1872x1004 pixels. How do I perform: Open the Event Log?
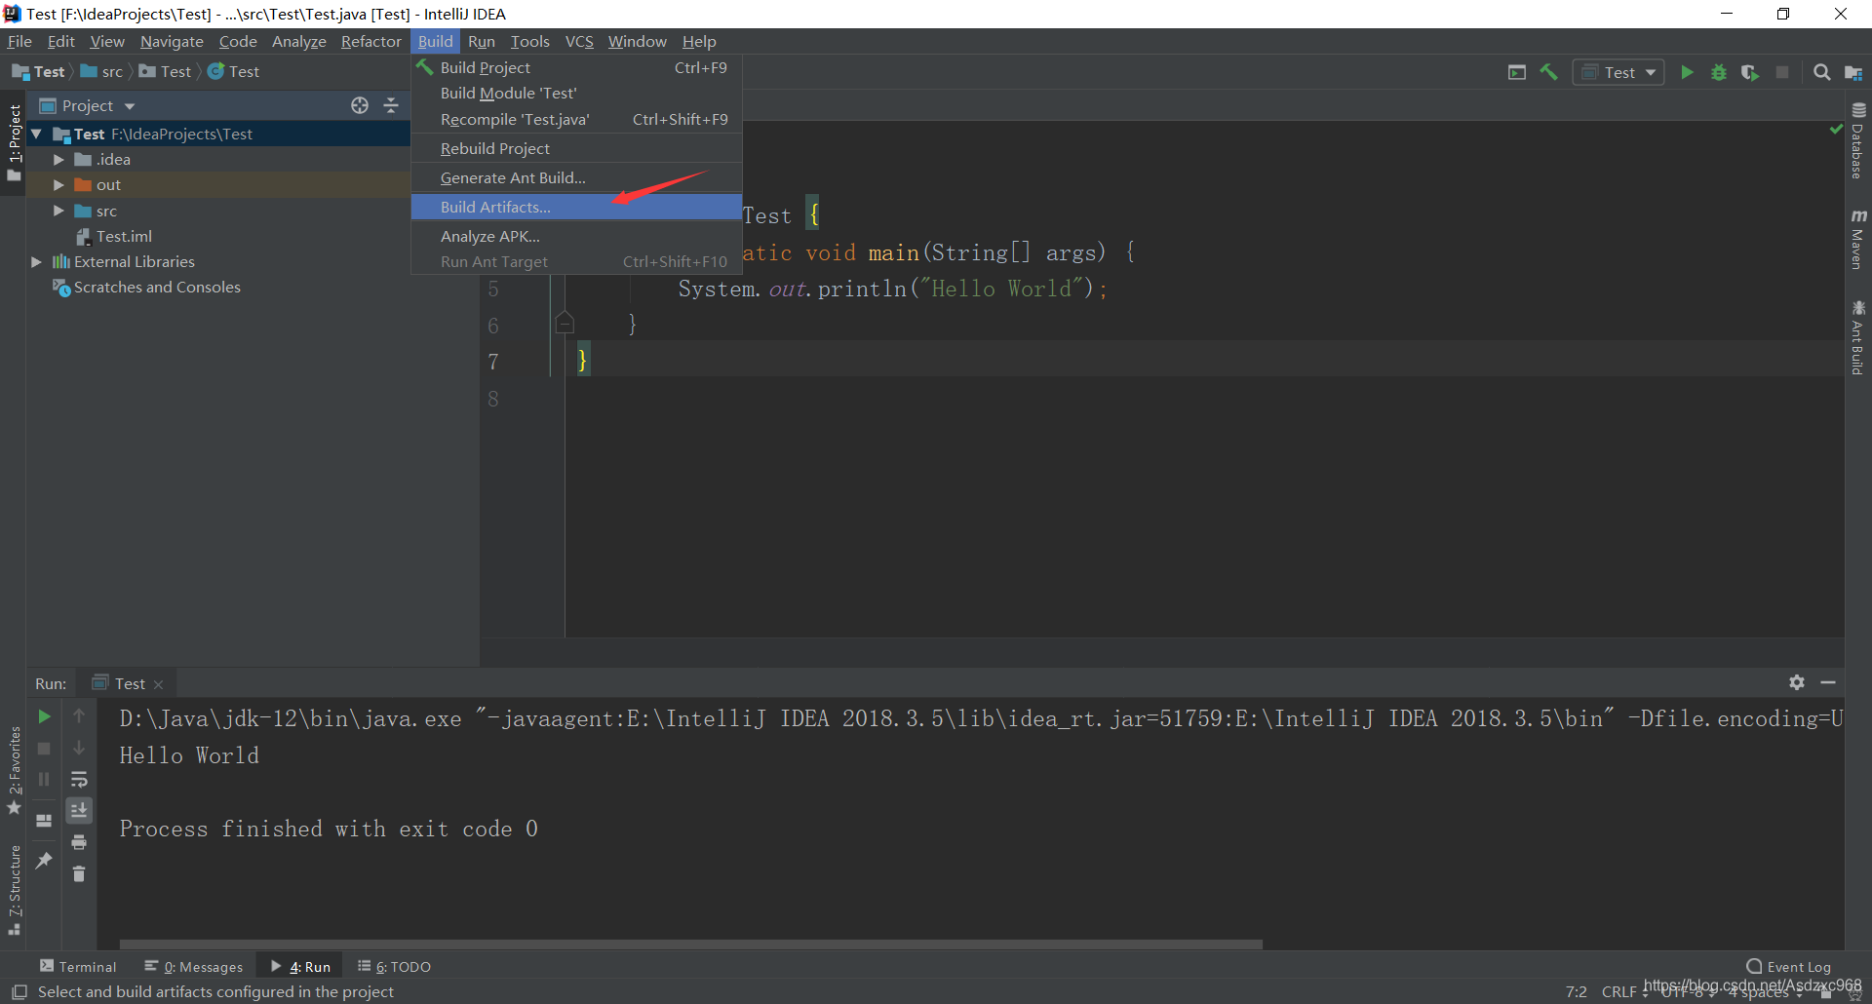point(1789,966)
